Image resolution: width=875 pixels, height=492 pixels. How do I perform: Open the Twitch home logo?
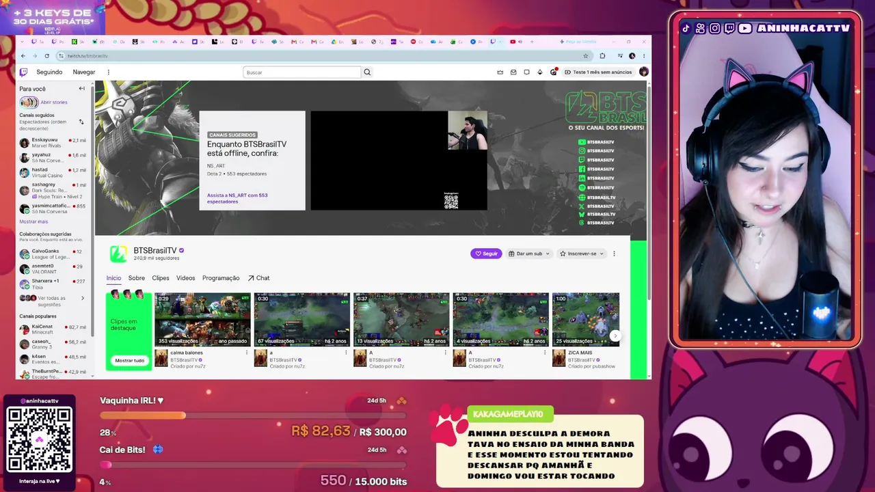tap(23, 72)
